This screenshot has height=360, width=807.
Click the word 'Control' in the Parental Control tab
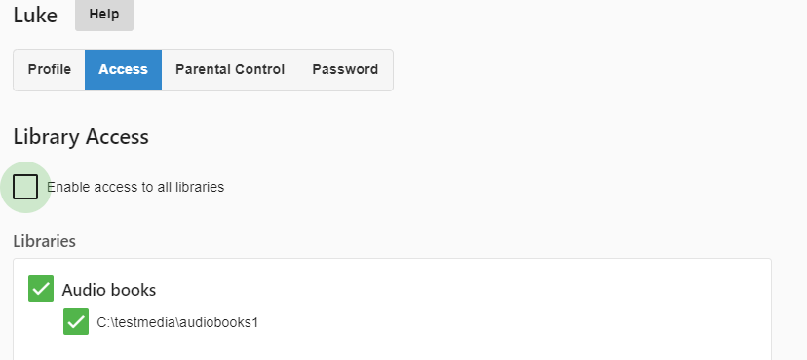260,70
